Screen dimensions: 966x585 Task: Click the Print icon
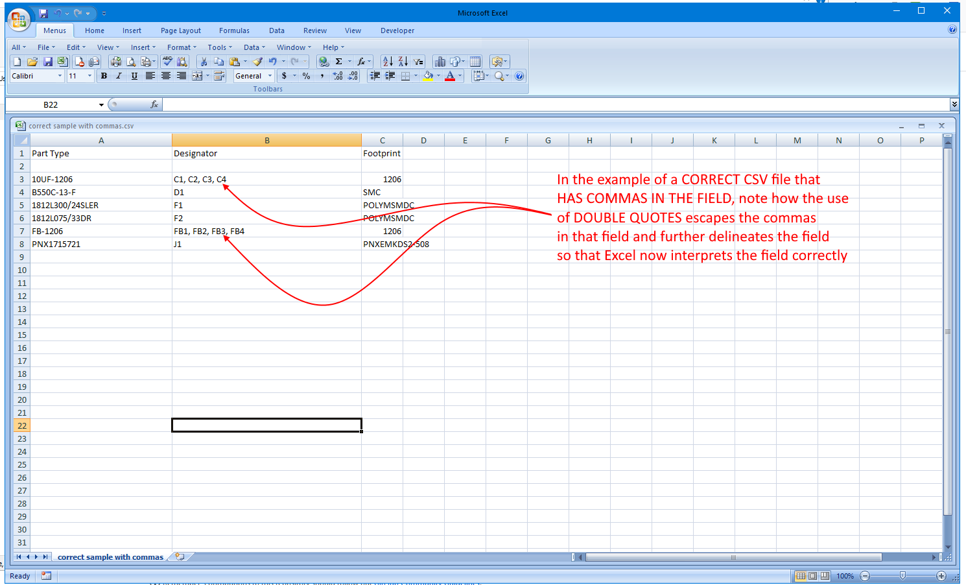pyautogui.click(x=116, y=62)
